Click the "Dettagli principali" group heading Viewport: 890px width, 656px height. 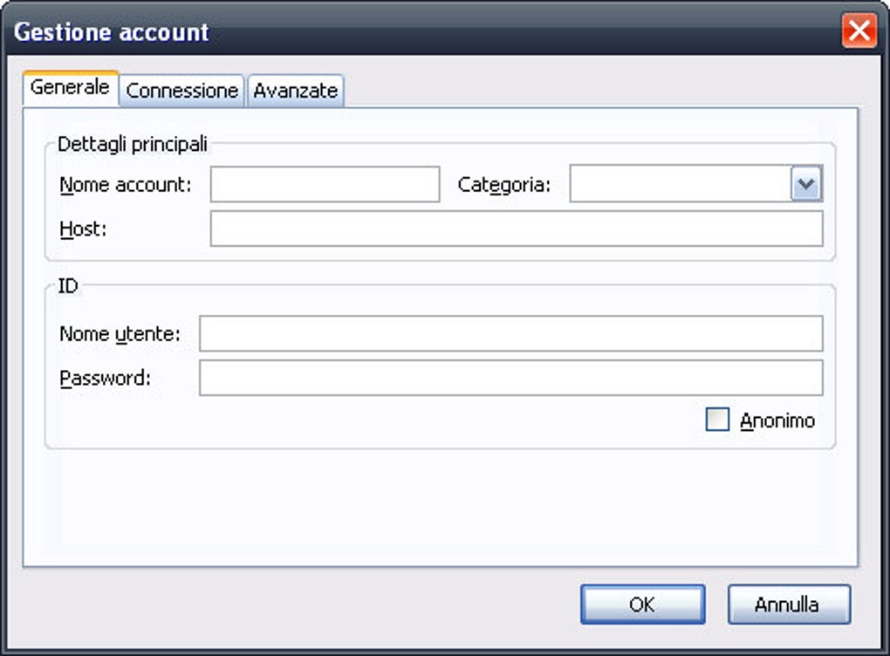(132, 144)
